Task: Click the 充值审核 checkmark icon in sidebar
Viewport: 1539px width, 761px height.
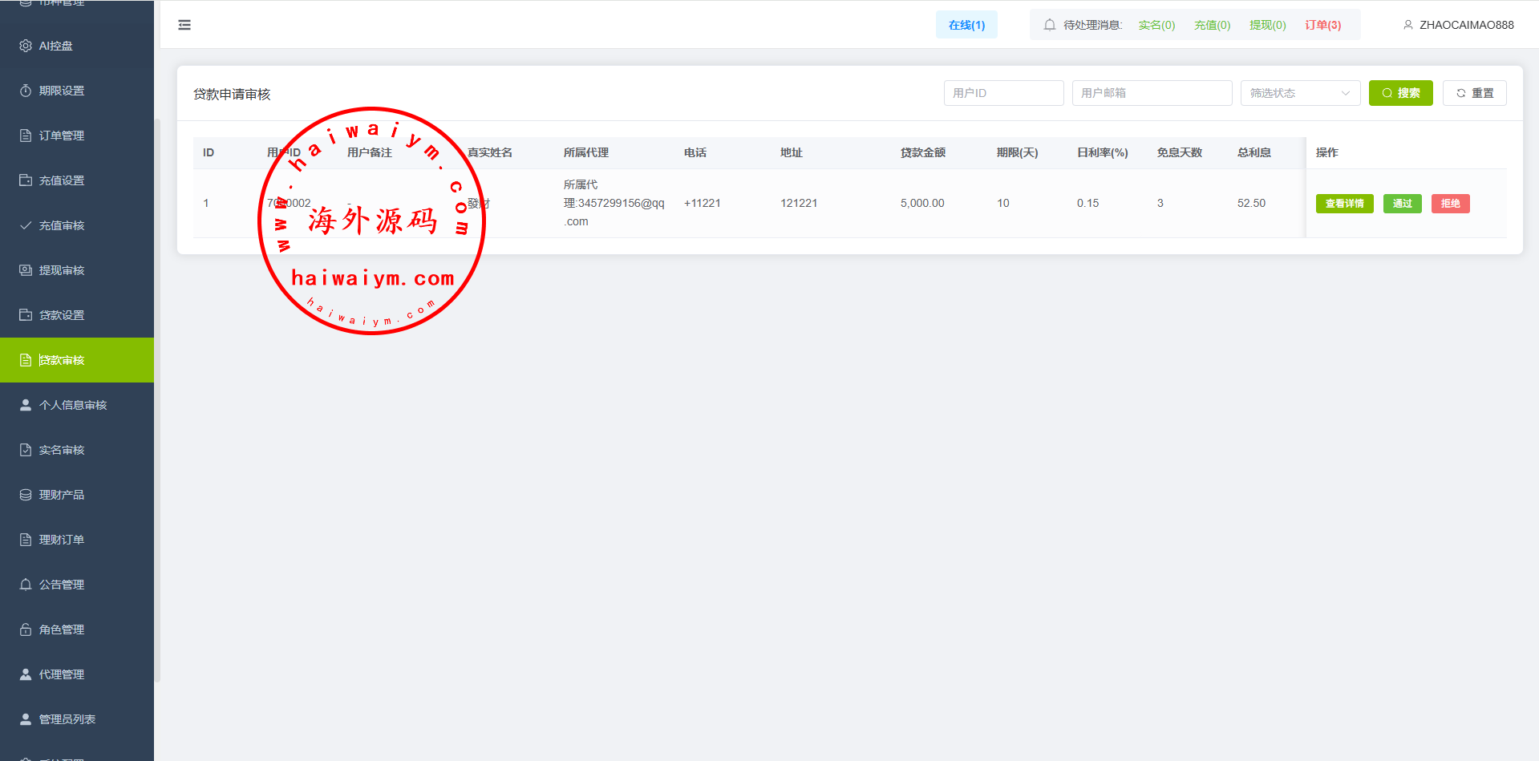Action: pyautogui.click(x=26, y=225)
